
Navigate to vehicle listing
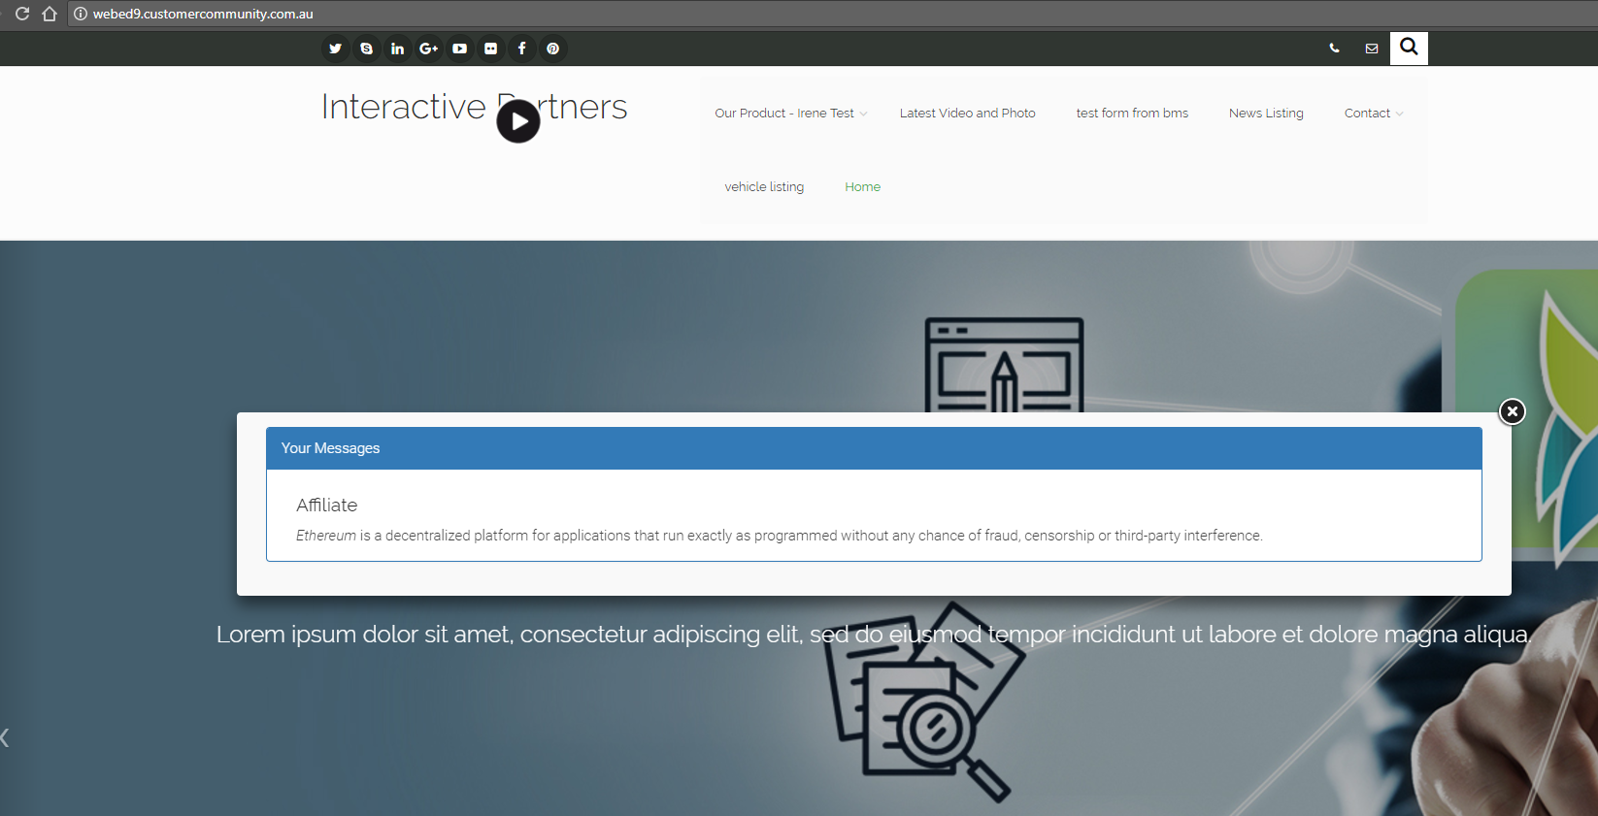pos(764,187)
